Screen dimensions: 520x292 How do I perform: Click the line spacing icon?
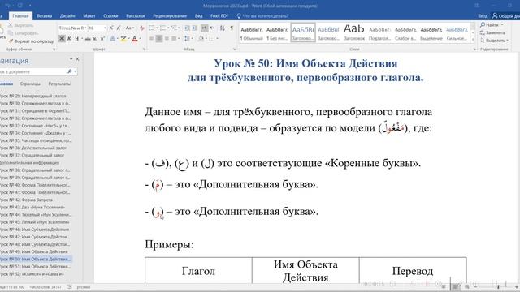[x=188, y=39]
